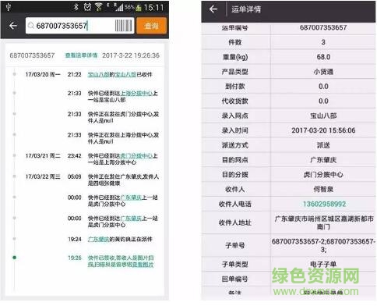
Task: Select the timestamp 2017-3-22 19:26:36
Action: tap(131, 55)
